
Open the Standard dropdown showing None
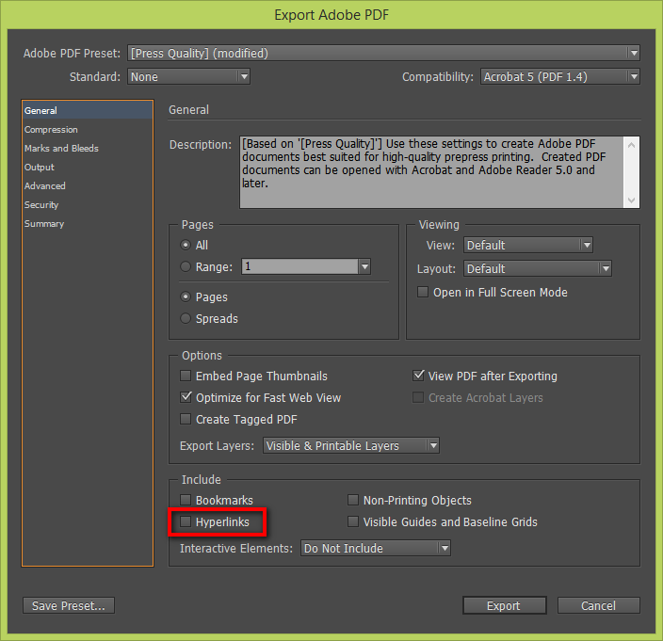188,77
